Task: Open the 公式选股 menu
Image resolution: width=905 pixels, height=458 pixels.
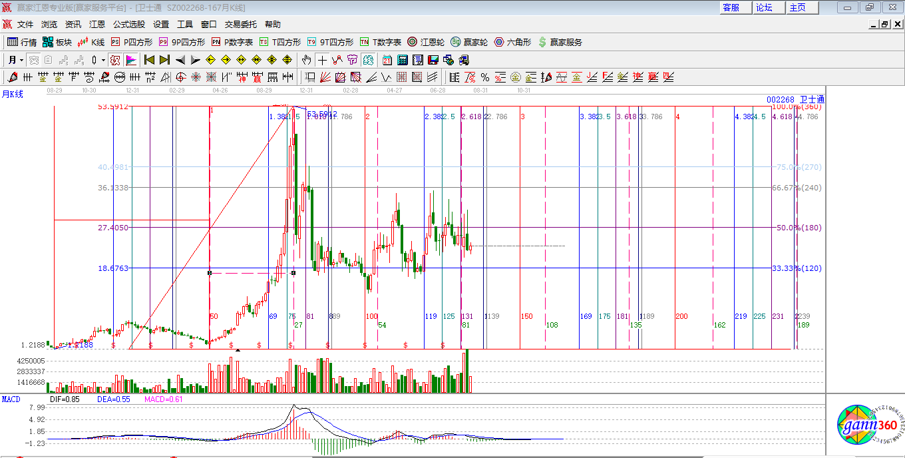Action: (x=128, y=25)
